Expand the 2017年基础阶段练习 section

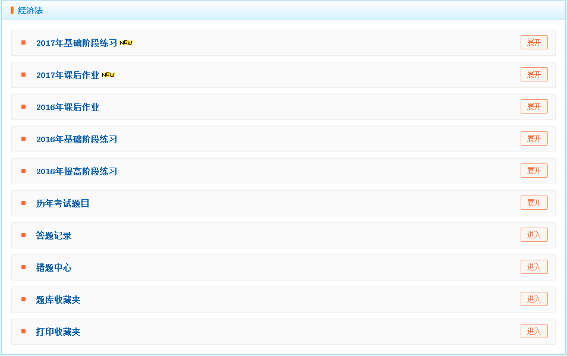click(534, 43)
